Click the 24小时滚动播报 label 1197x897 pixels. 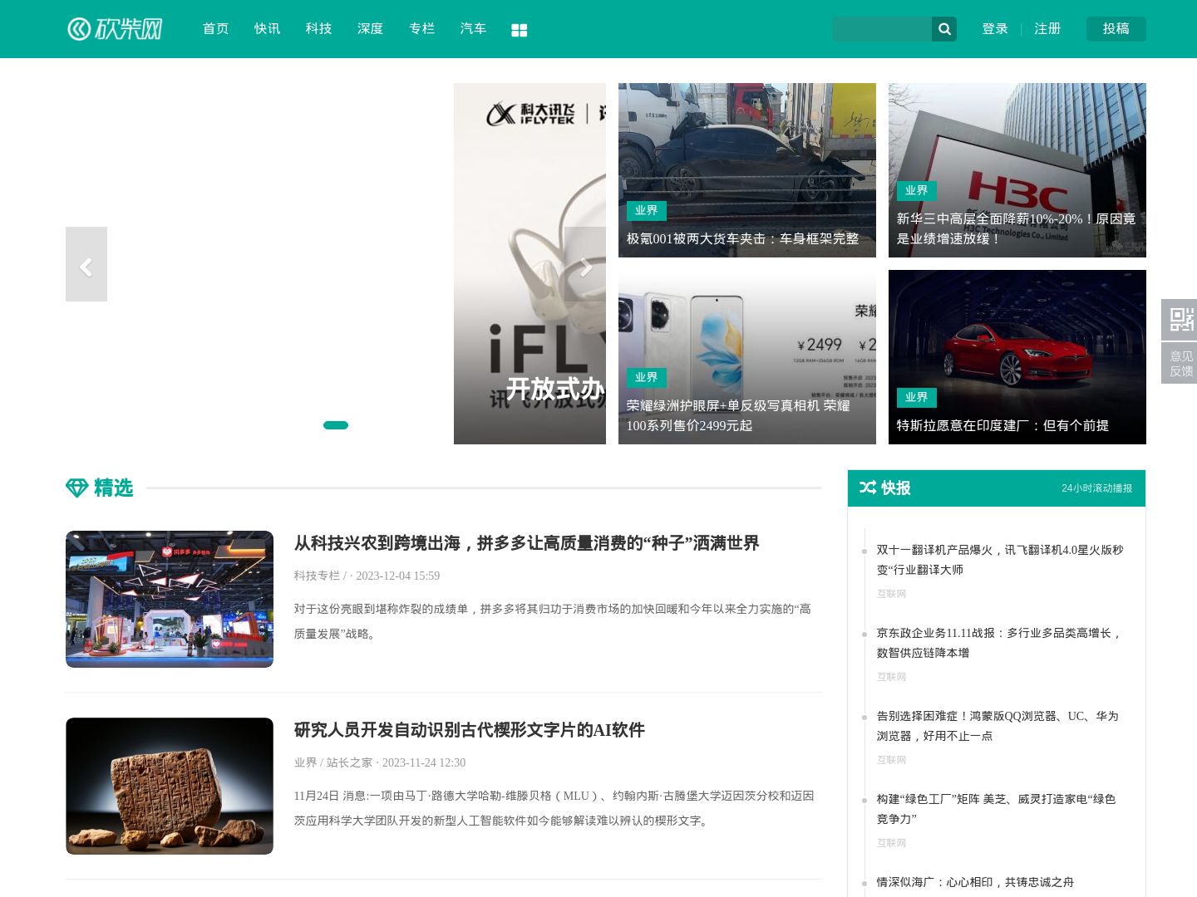tap(1096, 488)
